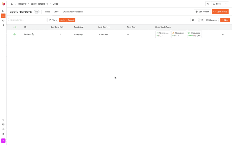Click the Default job activity status icon
Screen dimensions: 232x145
14,34
